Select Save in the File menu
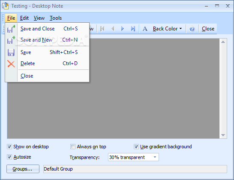 [x=47, y=52]
